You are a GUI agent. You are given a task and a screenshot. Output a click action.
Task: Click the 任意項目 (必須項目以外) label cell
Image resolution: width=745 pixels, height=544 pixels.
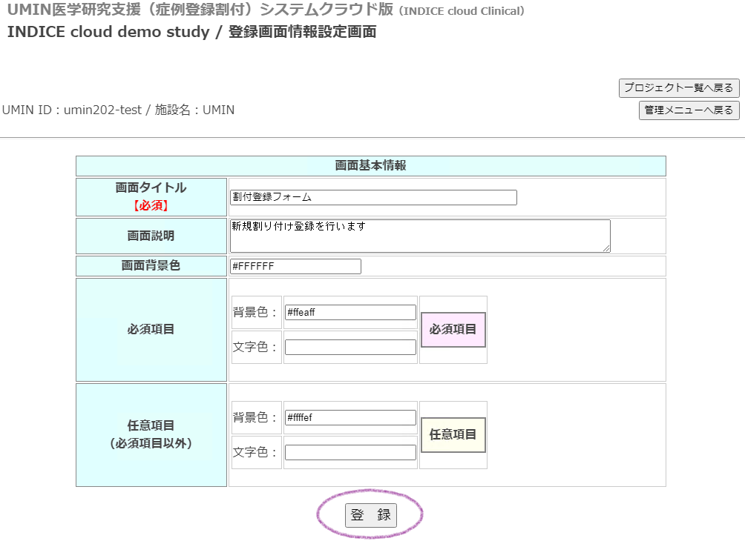pos(151,434)
